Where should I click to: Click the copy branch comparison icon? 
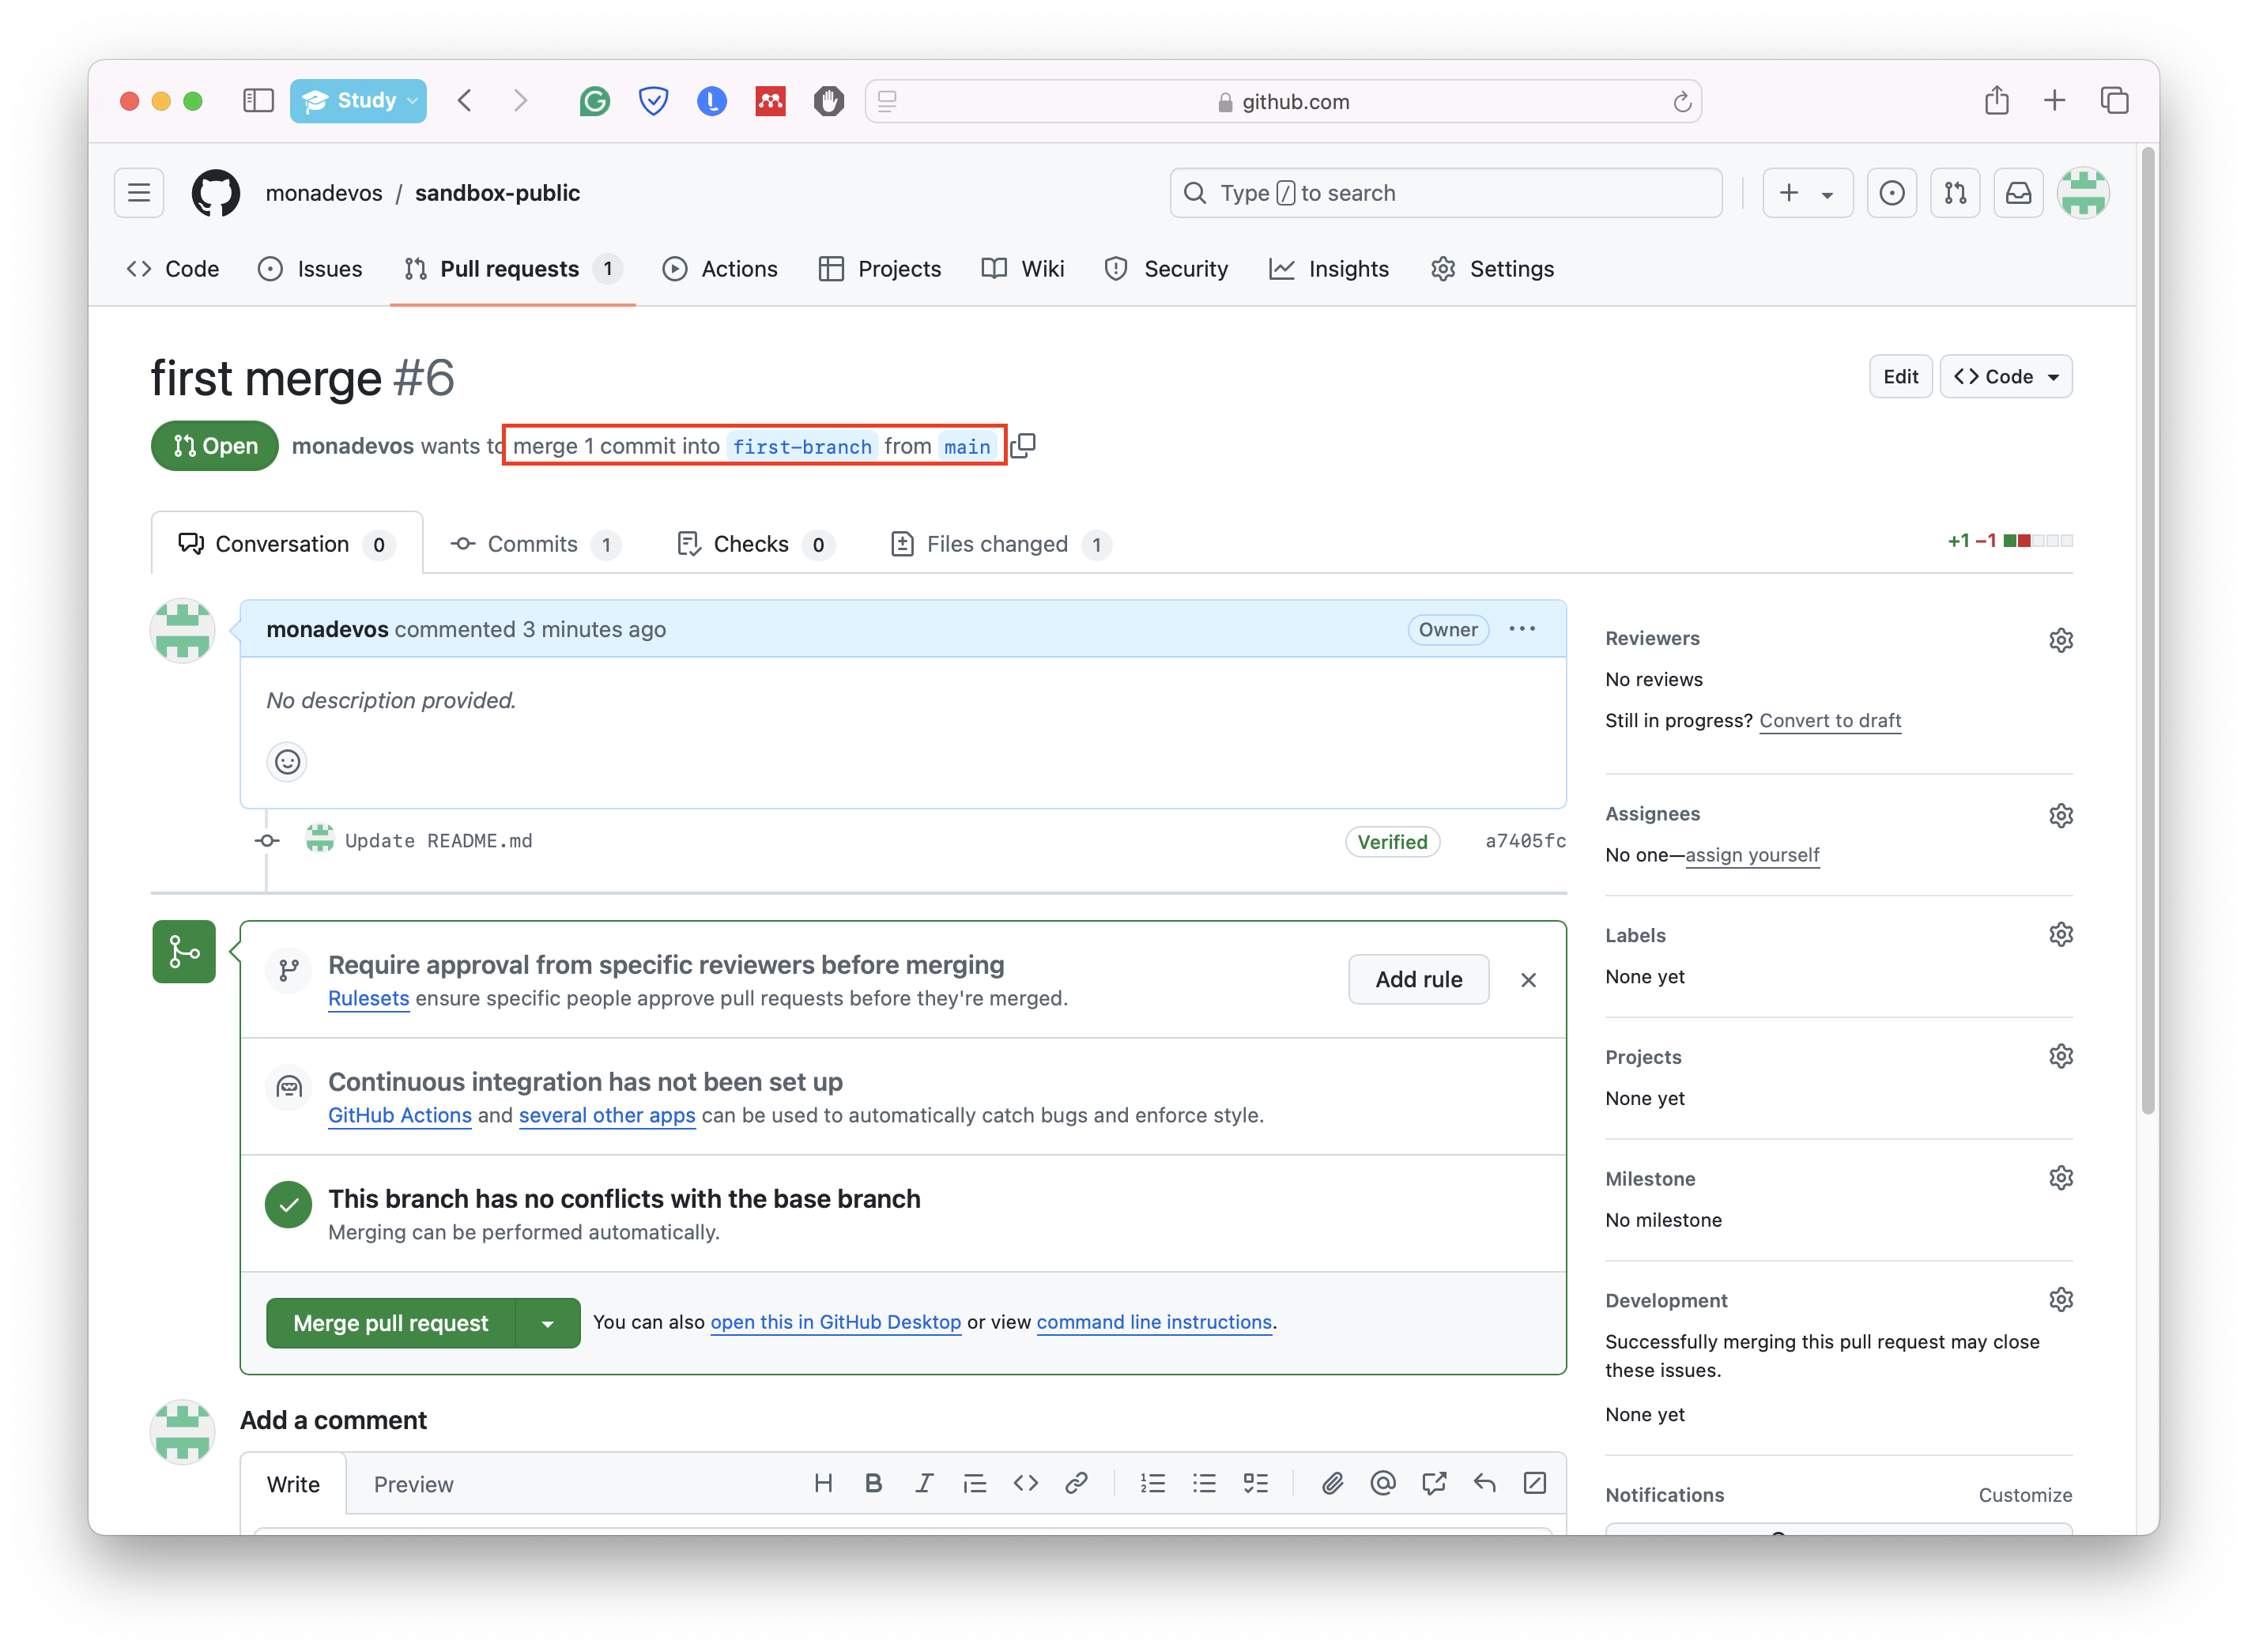tap(1024, 443)
